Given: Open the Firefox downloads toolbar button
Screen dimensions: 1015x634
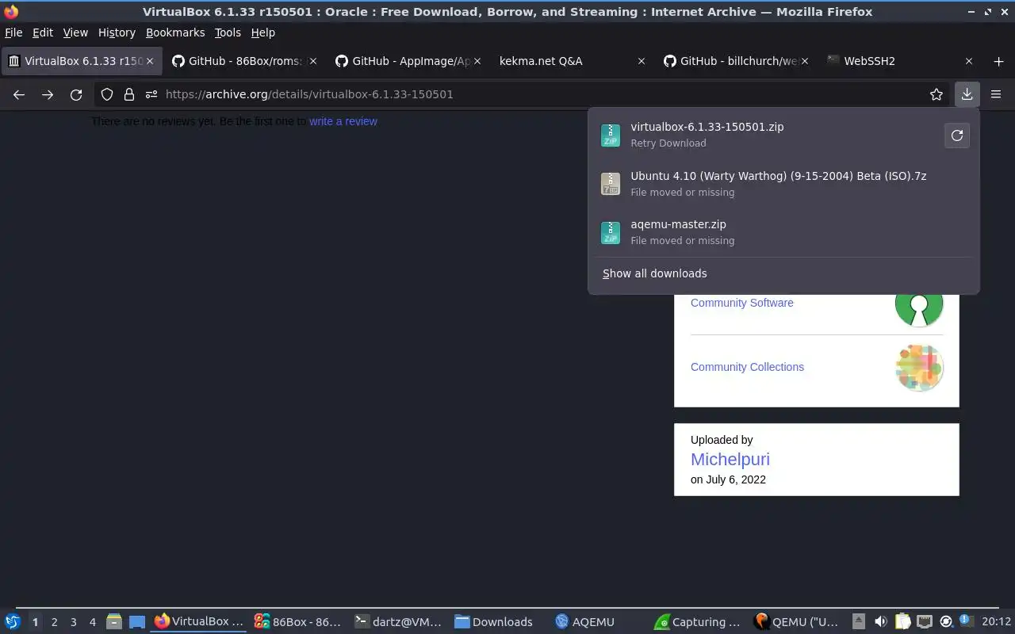Looking at the screenshot, I should (x=967, y=94).
